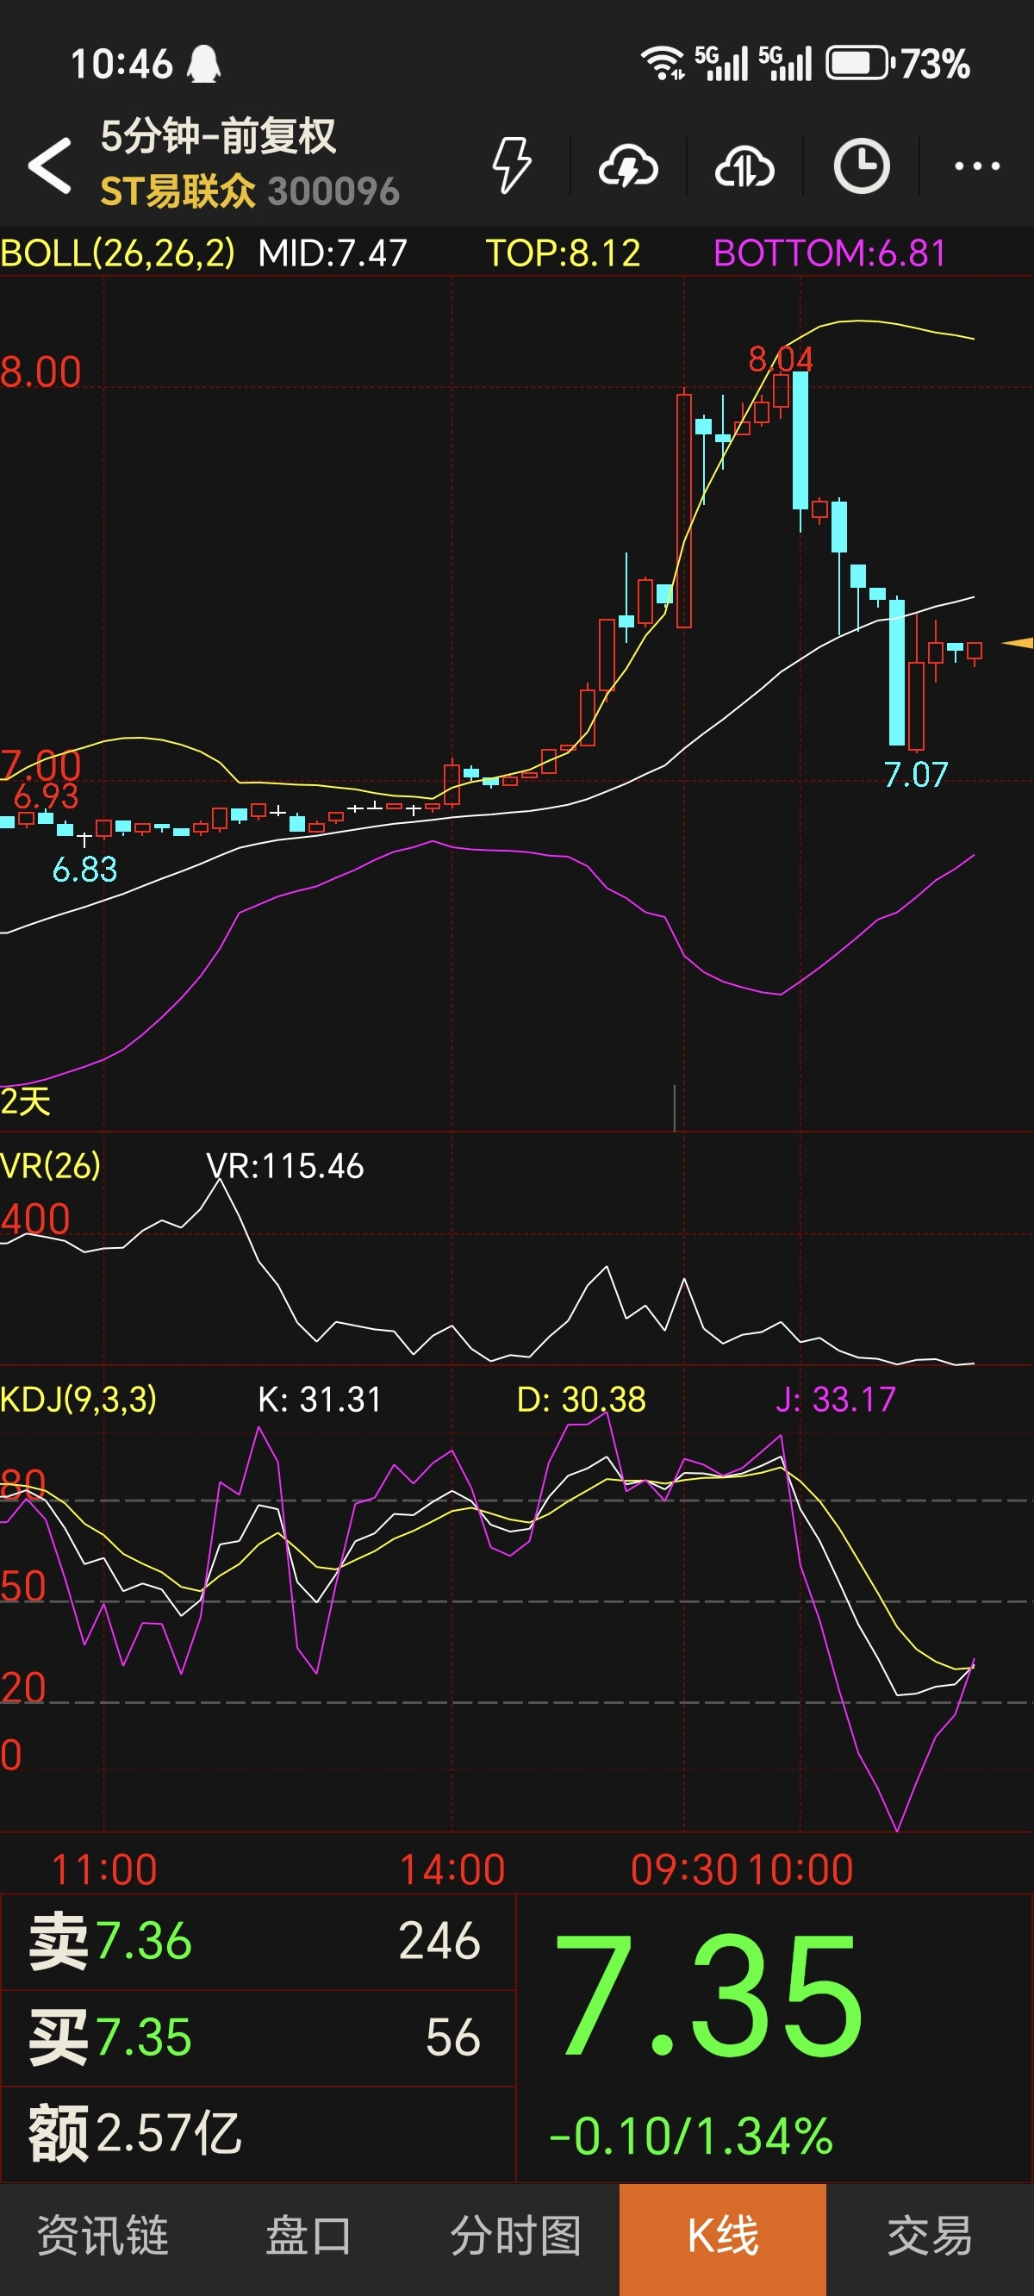Tap the QQ penguin notification icon

point(204,64)
